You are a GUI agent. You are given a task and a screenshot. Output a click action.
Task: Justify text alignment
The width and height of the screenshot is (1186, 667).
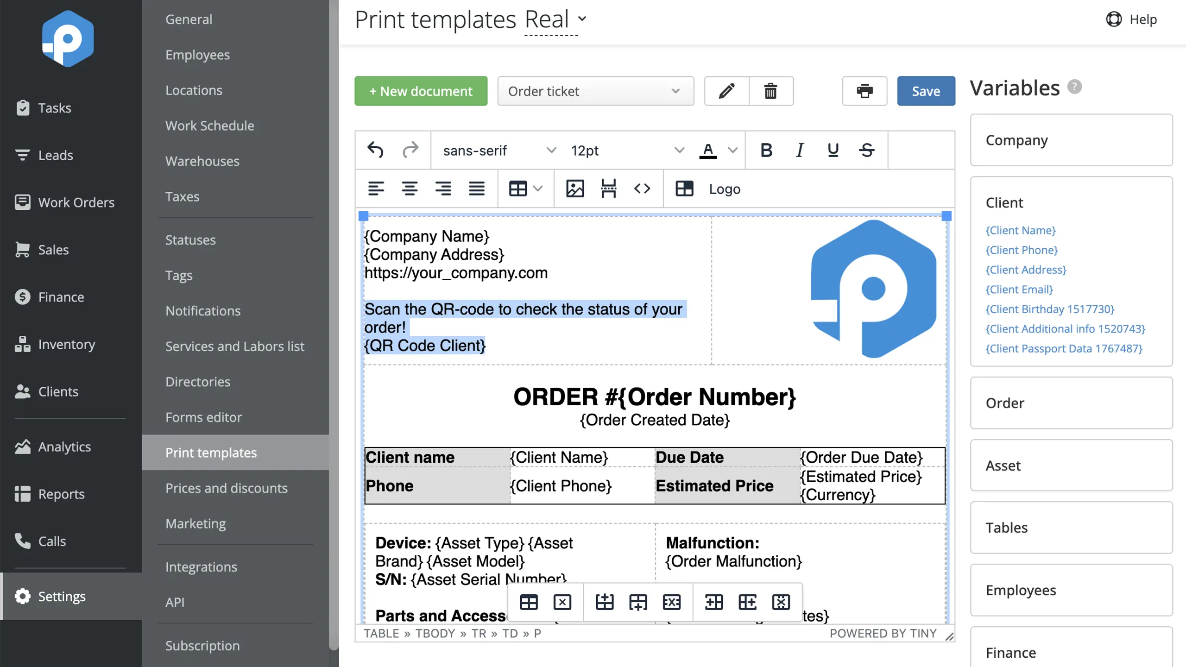coord(476,189)
